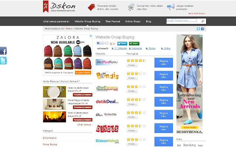The height and width of the screenshot is (158, 236).
Task: Click the Di Kota Kita logo
Action: coord(106,115)
